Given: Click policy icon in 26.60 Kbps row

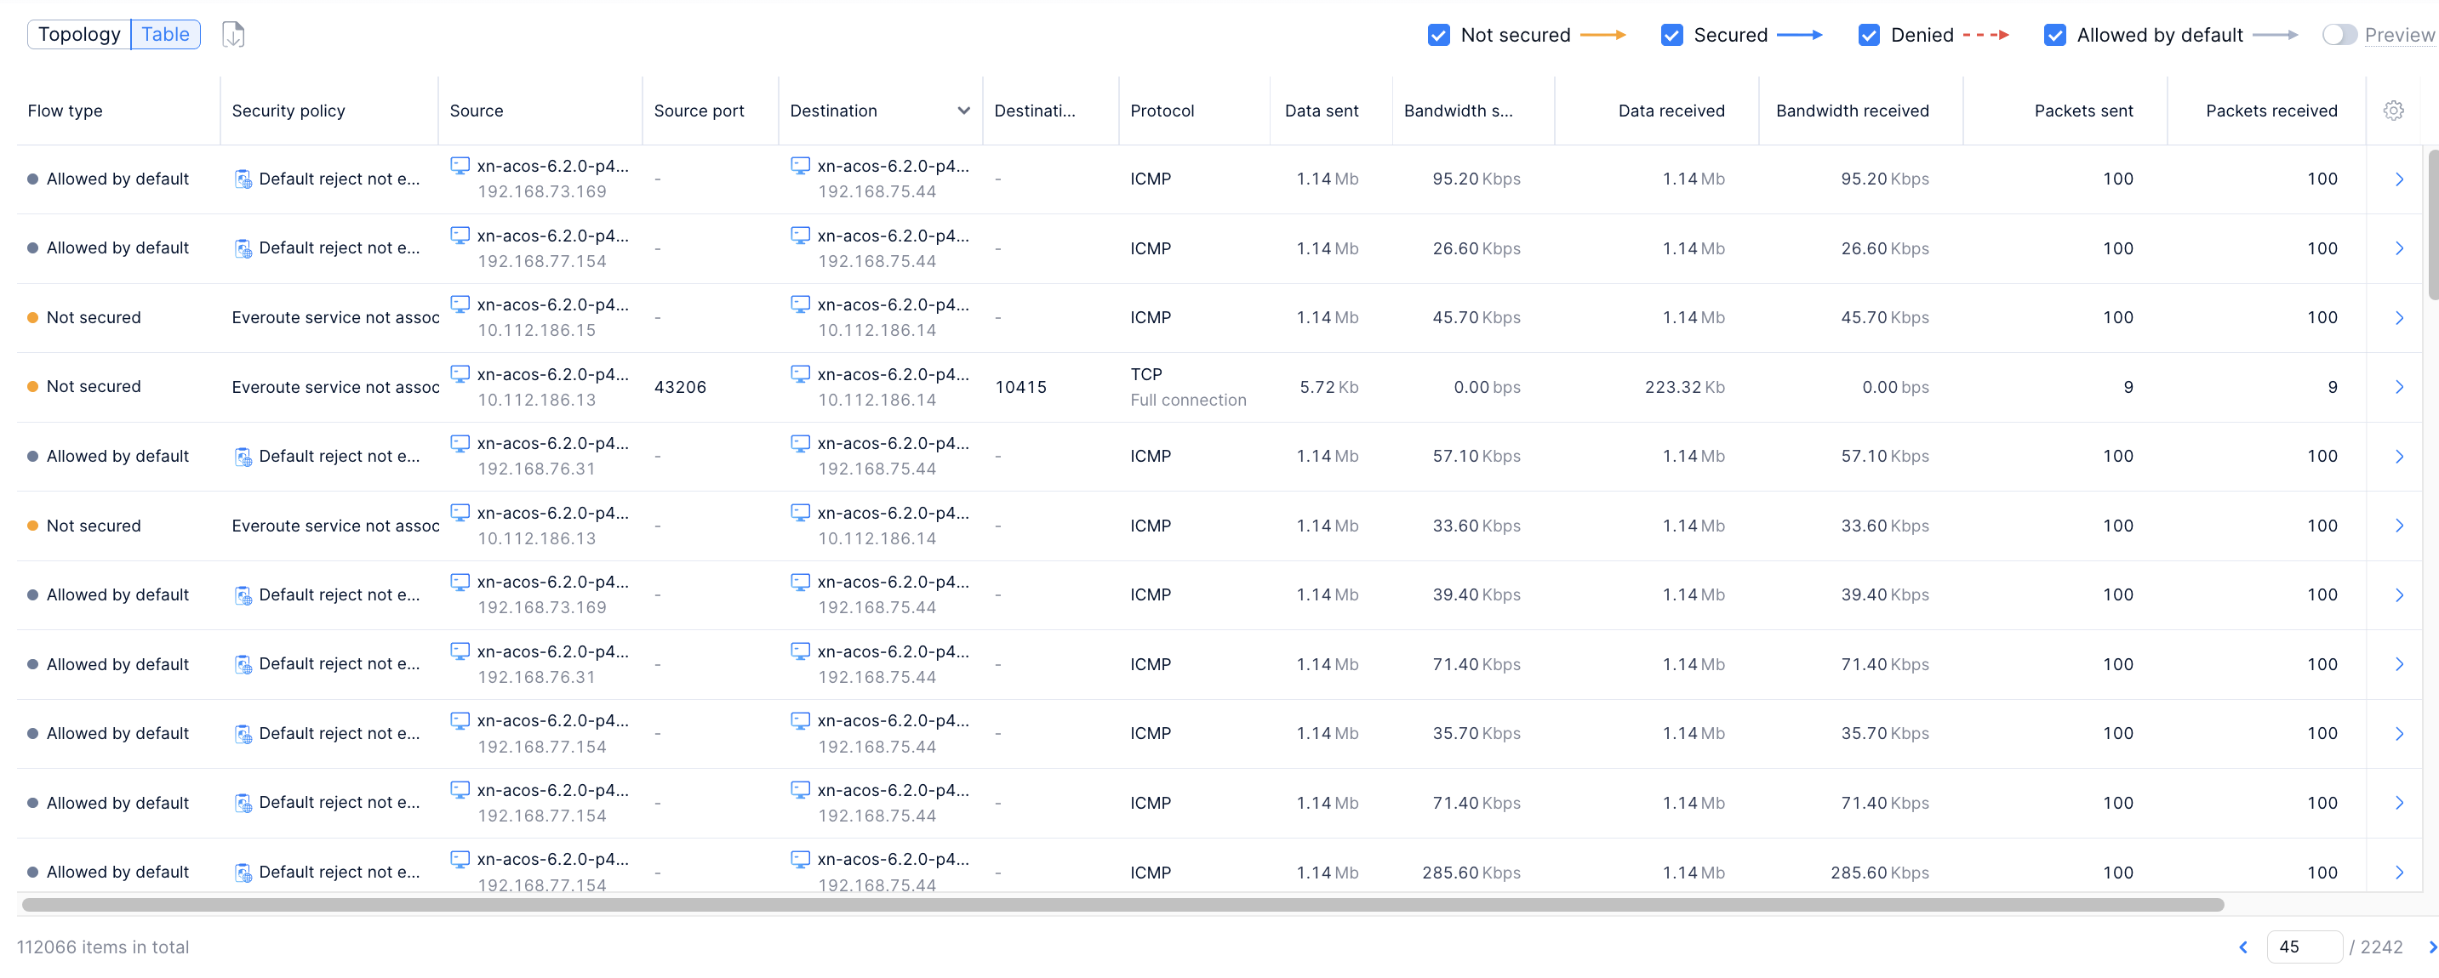Looking at the screenshot, I should 243,247.
